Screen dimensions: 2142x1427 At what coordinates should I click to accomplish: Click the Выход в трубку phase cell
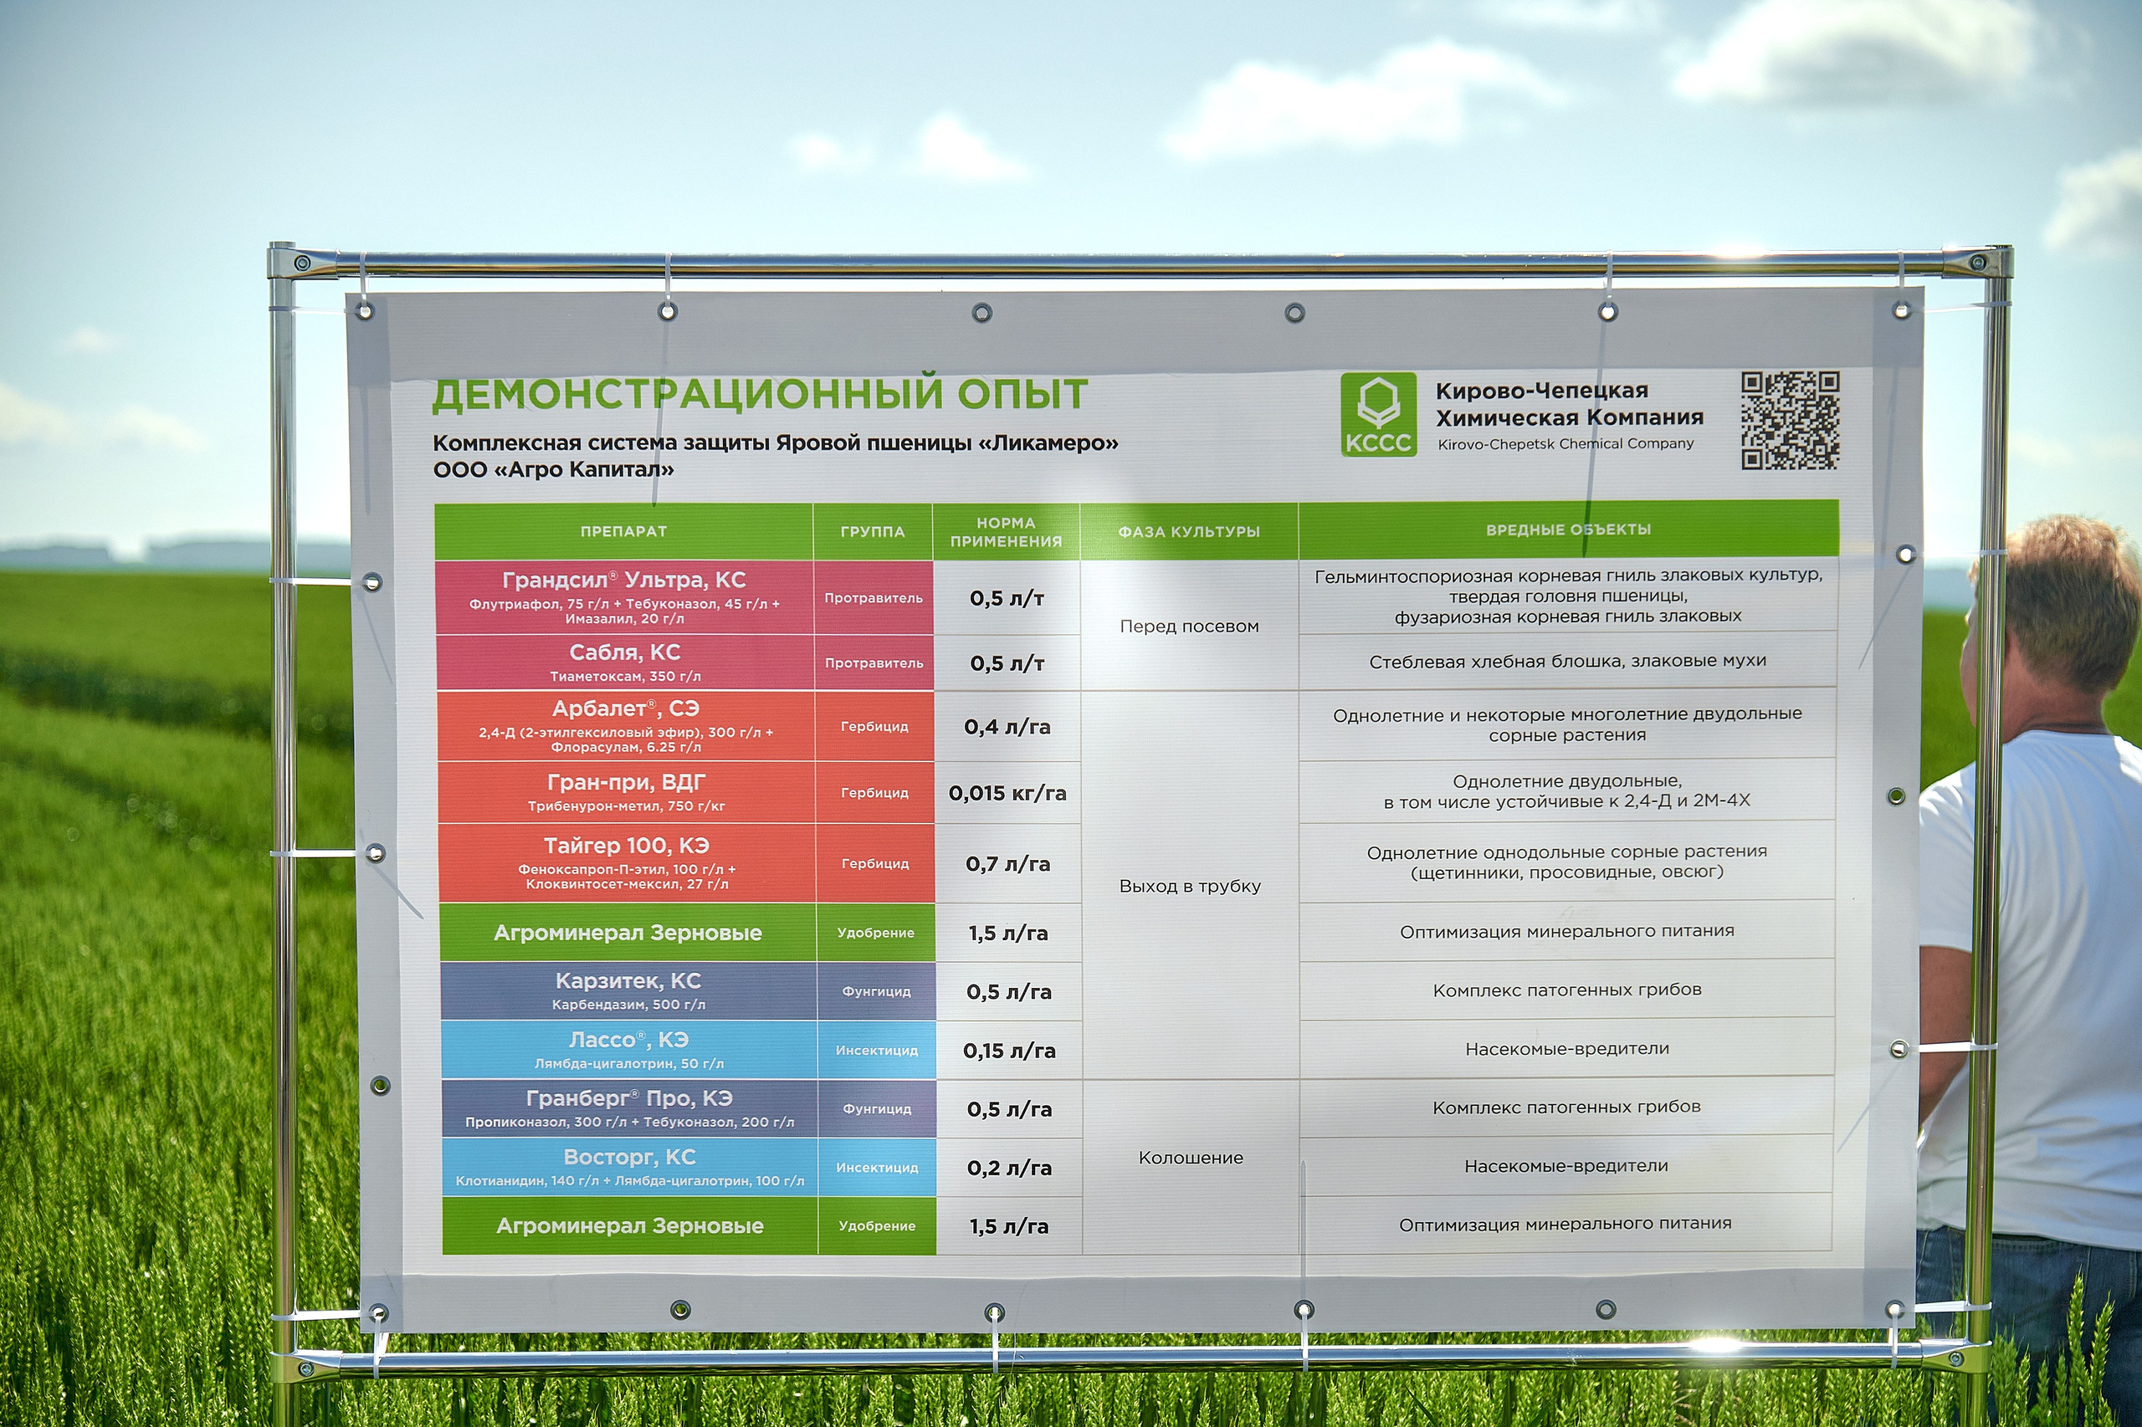(1189, 887)
